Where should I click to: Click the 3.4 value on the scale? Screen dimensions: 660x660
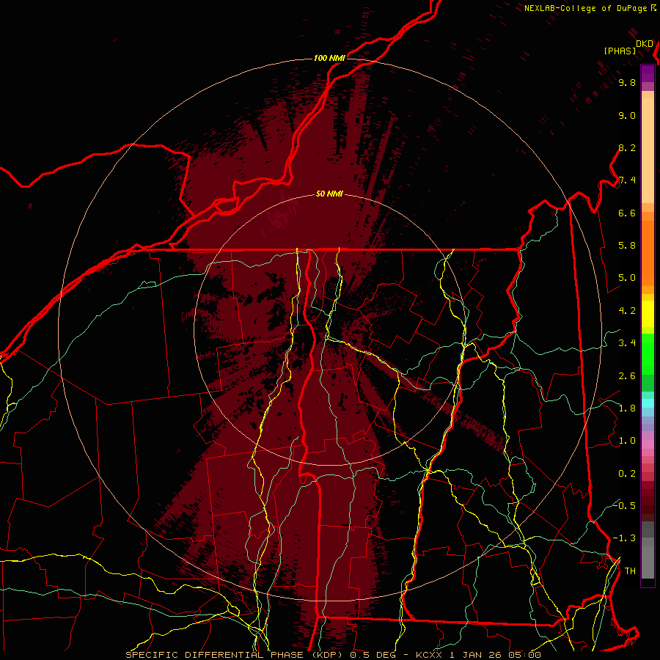627,343
